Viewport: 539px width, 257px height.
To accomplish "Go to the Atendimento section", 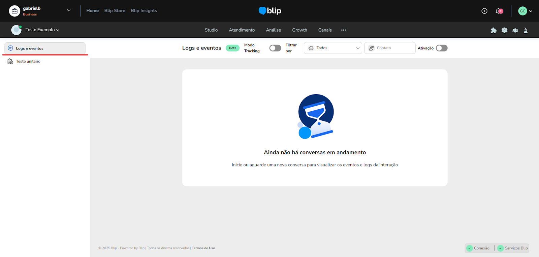I will click(242, 30).
